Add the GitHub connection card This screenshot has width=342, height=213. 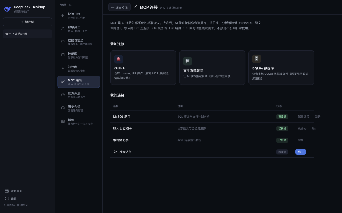pos(143,68)
